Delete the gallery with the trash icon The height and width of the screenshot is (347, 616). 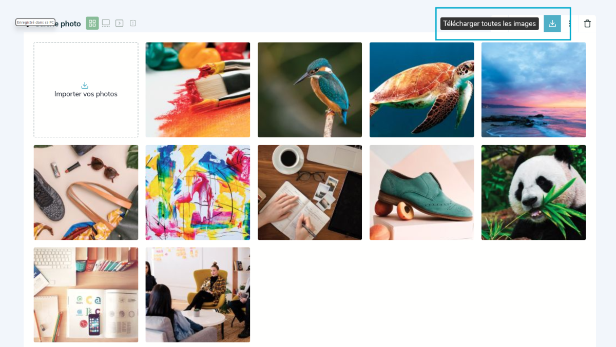point(587,24)
